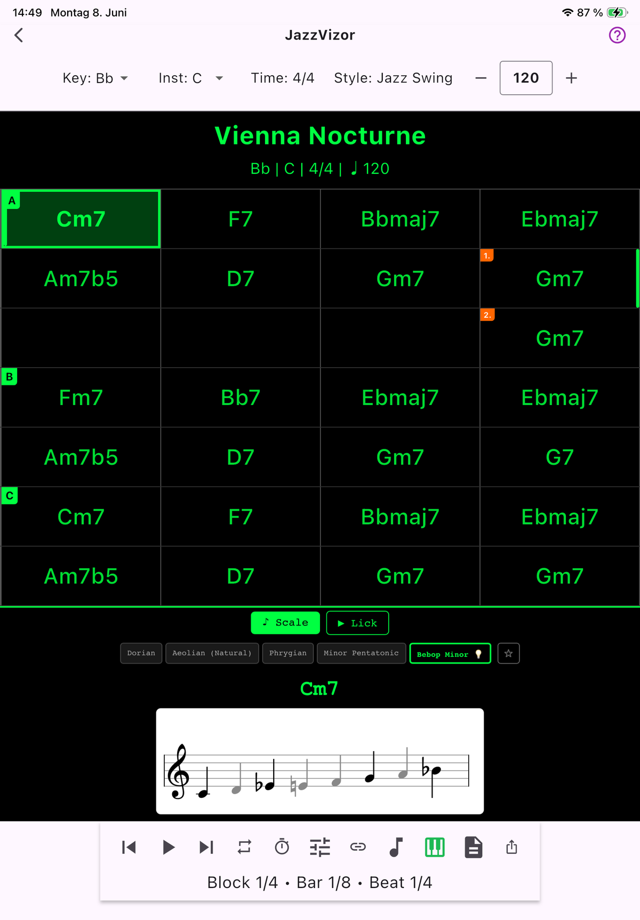Select Bbmaj7 bar in section A
The width and height of the screenshot is (640, 920).
pos(400,219)
